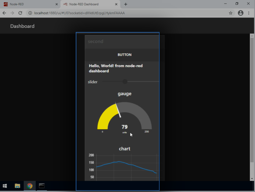The width and height of the screenshot is (255, 192).
Task: View site information icon in address bar
Action: (x=30, y=13)
